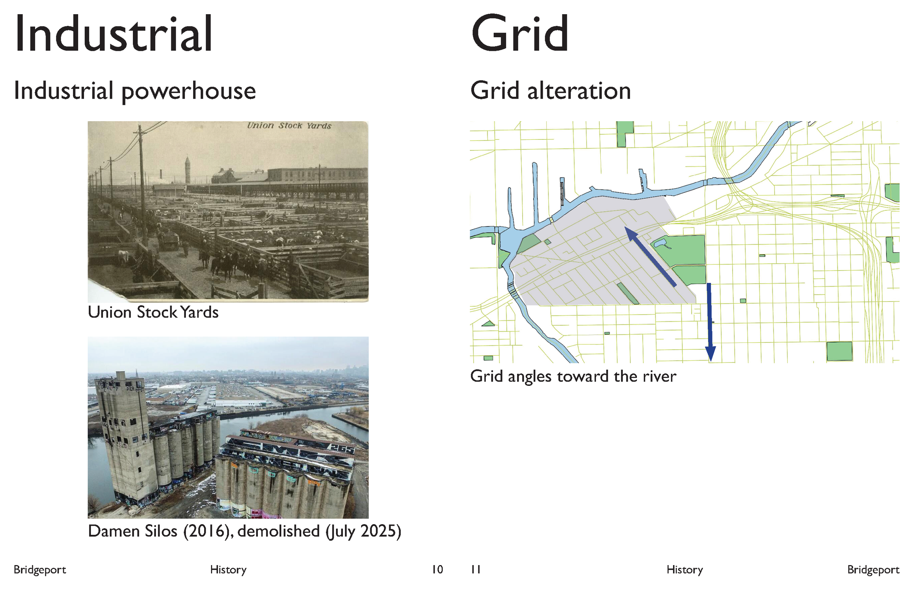Click 'Bridgeport' footer on the right page
Viewport: 913px width, 591px height.
[x=873, y=570]
